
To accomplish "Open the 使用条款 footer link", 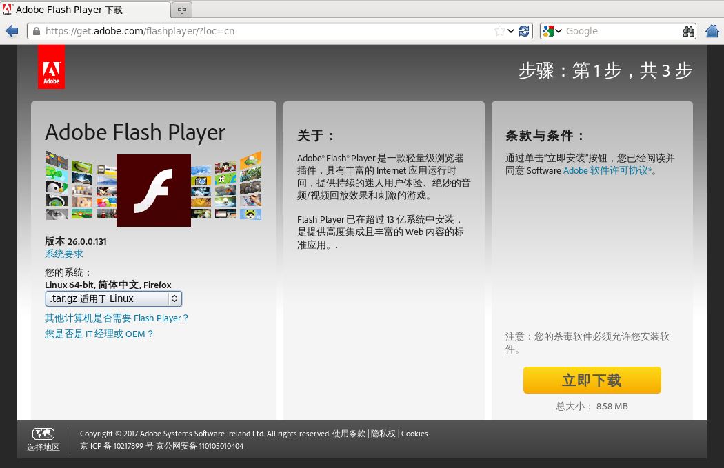I will point(349,434).
